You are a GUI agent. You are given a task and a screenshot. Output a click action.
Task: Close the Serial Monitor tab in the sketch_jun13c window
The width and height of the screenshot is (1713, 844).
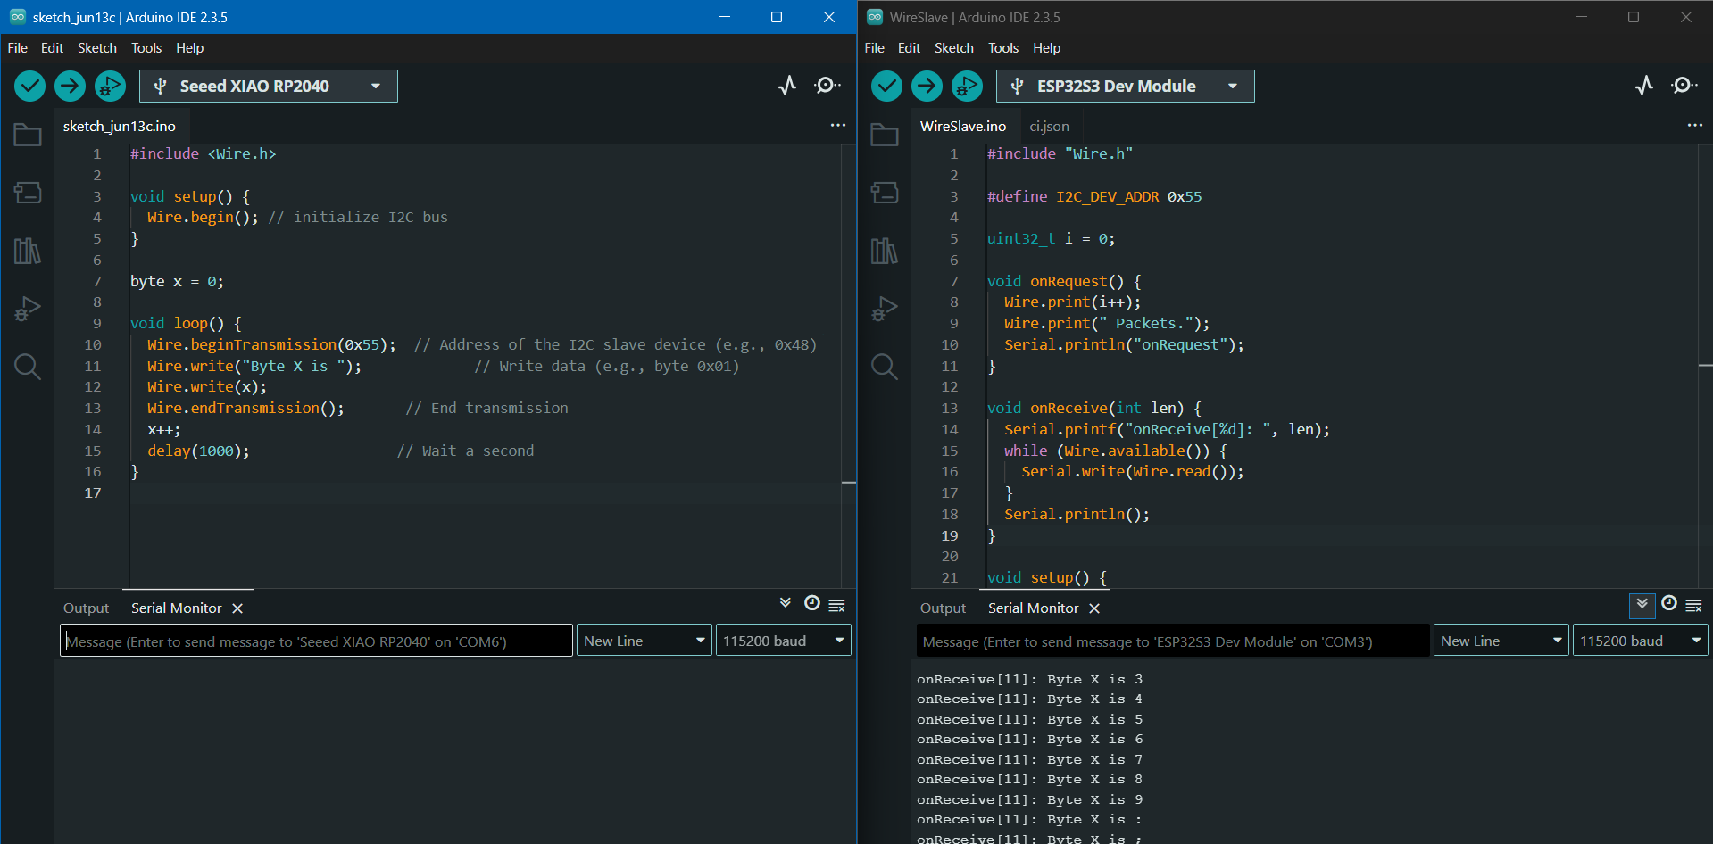[x=237, y=608]
